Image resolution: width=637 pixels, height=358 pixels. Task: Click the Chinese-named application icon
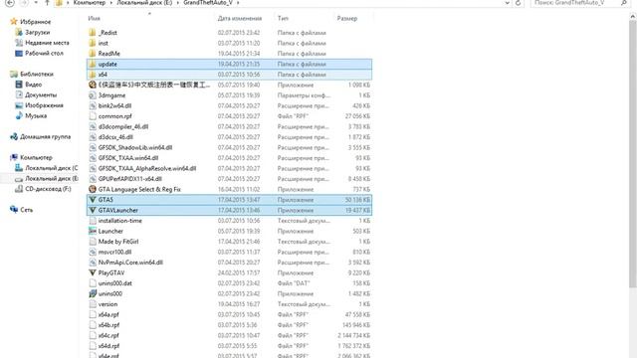coord(93,85)
